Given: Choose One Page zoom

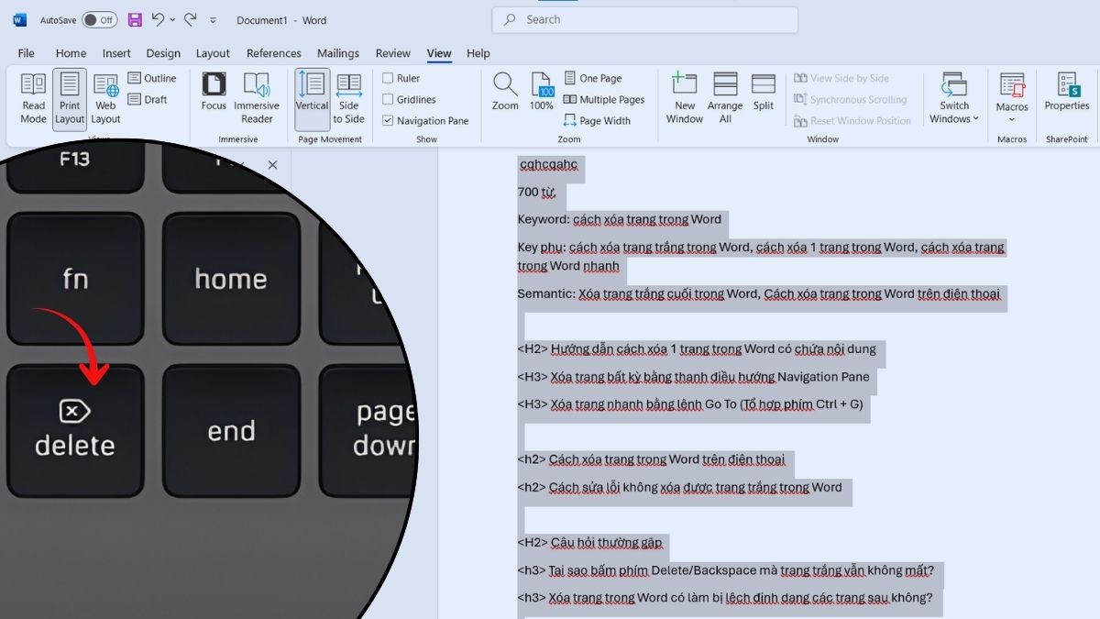Looking at the screenshot, I should coord(592,78).
